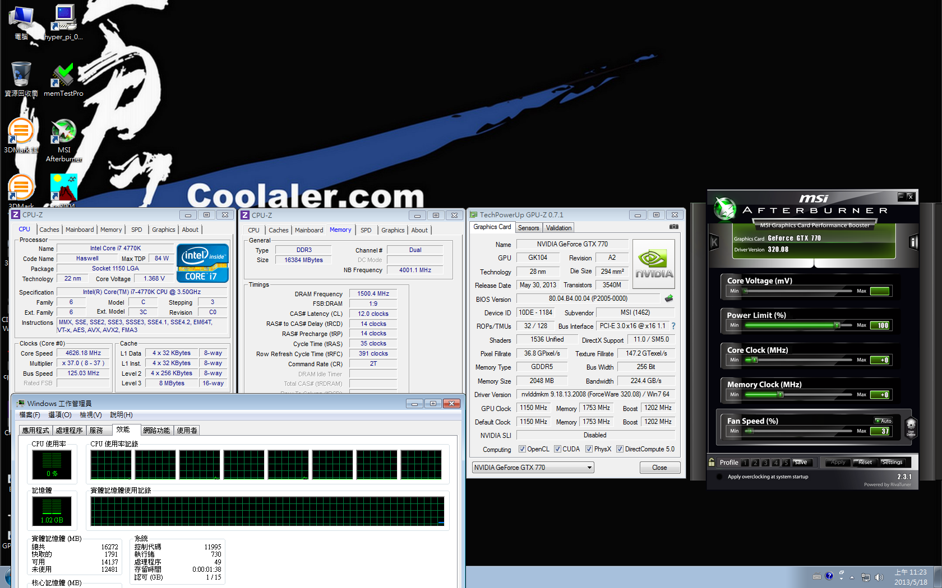Viewport: 942px width, 588px height.
Task: Open Mainboard tab in left CPU-Z
Action: [x=80, y=230]
